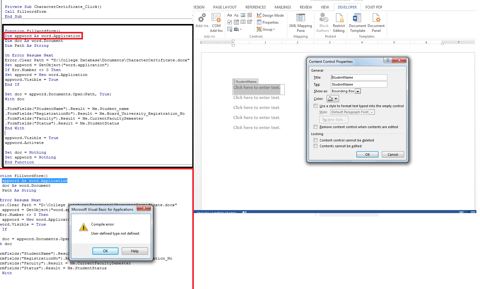Click 'Set doc = Nothing' code line
This screenshot has width=480, height=289.
click(26, 152)
